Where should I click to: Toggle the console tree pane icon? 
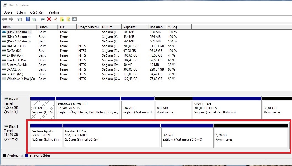[x=19, y=19]
